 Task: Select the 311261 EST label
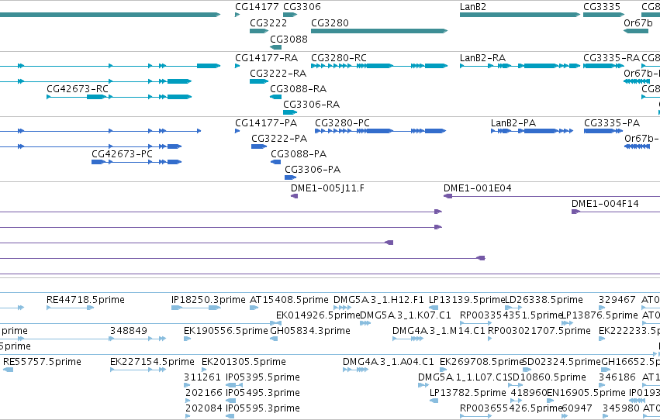[202, 377]
